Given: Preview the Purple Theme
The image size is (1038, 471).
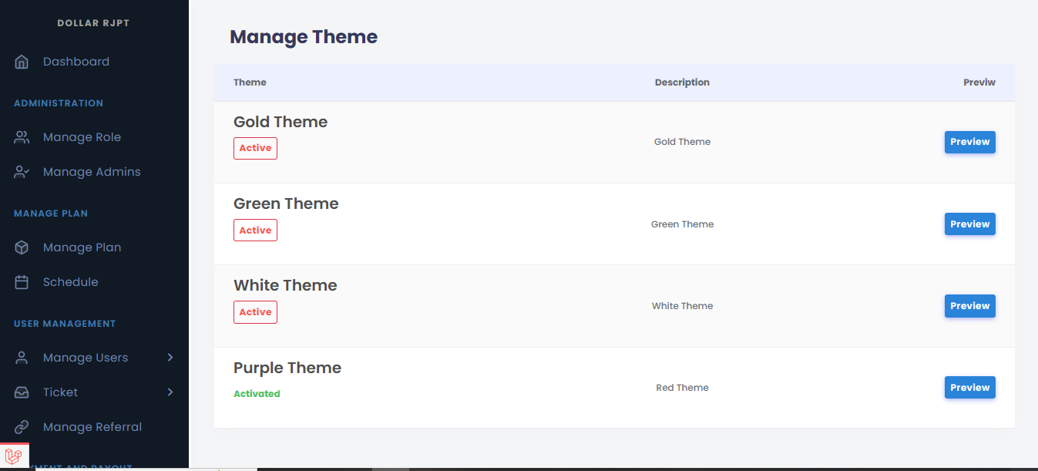Looking at the screenshot, I should pos(969,388).
